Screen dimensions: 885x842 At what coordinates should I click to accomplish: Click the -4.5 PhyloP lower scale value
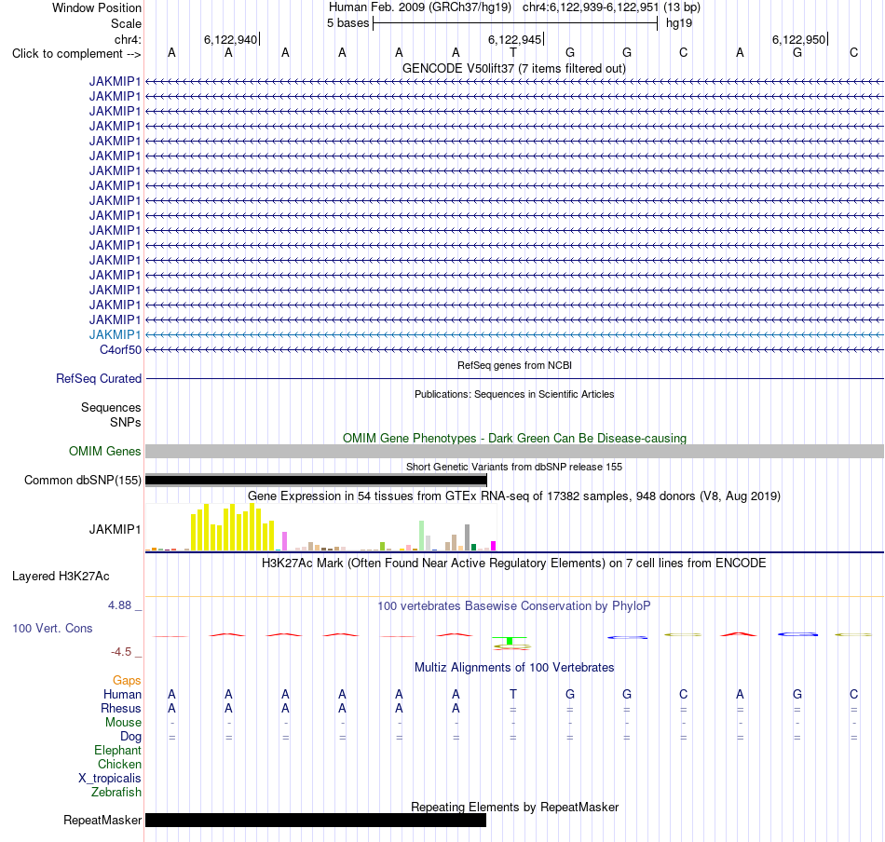(121, 652)
